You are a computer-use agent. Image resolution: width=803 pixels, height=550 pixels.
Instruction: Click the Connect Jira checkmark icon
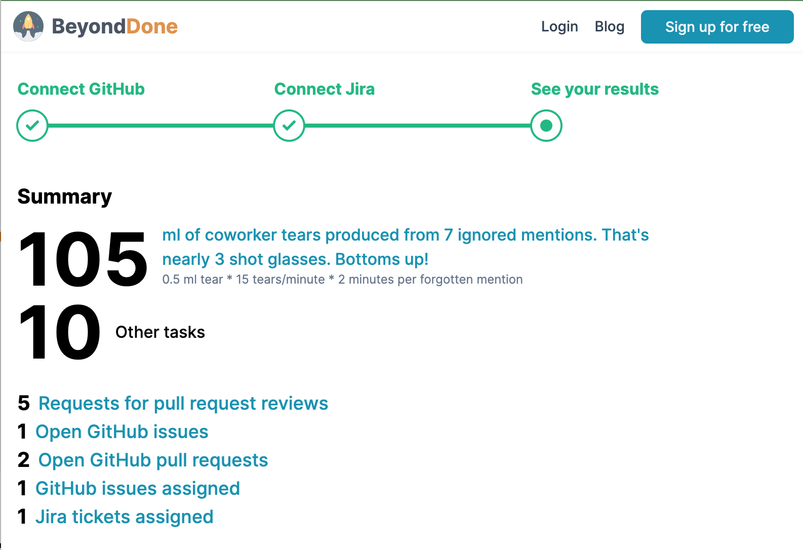[289, 125]
